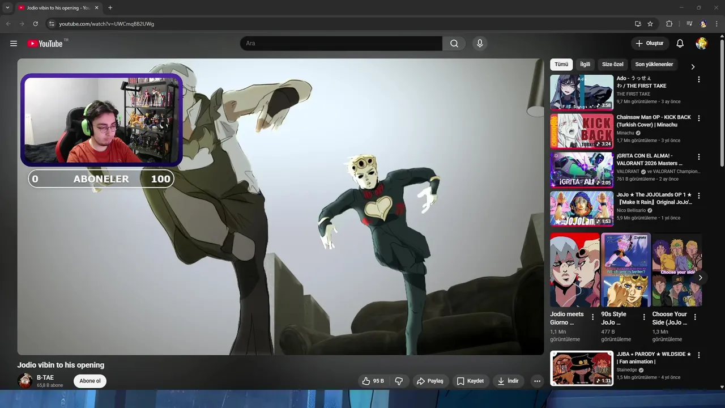Reload the page in browser
This screenshot has height=408, width=725.
coord(35,24)
